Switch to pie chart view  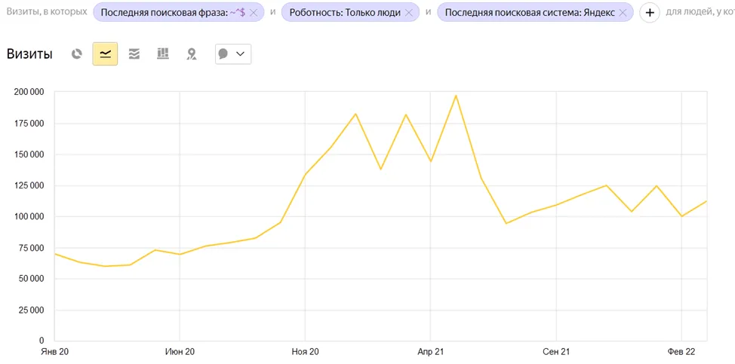(x=77, y=54)
